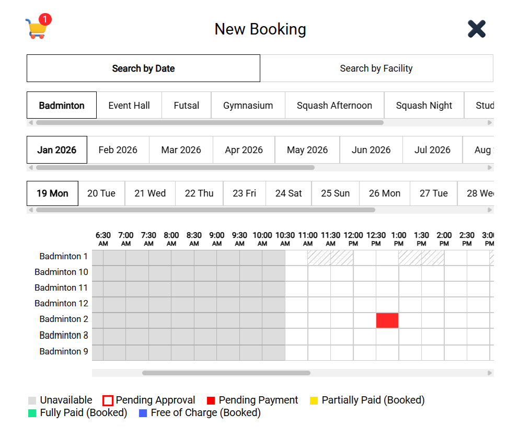Select the Event Hall facility
The image size is (520, 437).
[129, 105]
